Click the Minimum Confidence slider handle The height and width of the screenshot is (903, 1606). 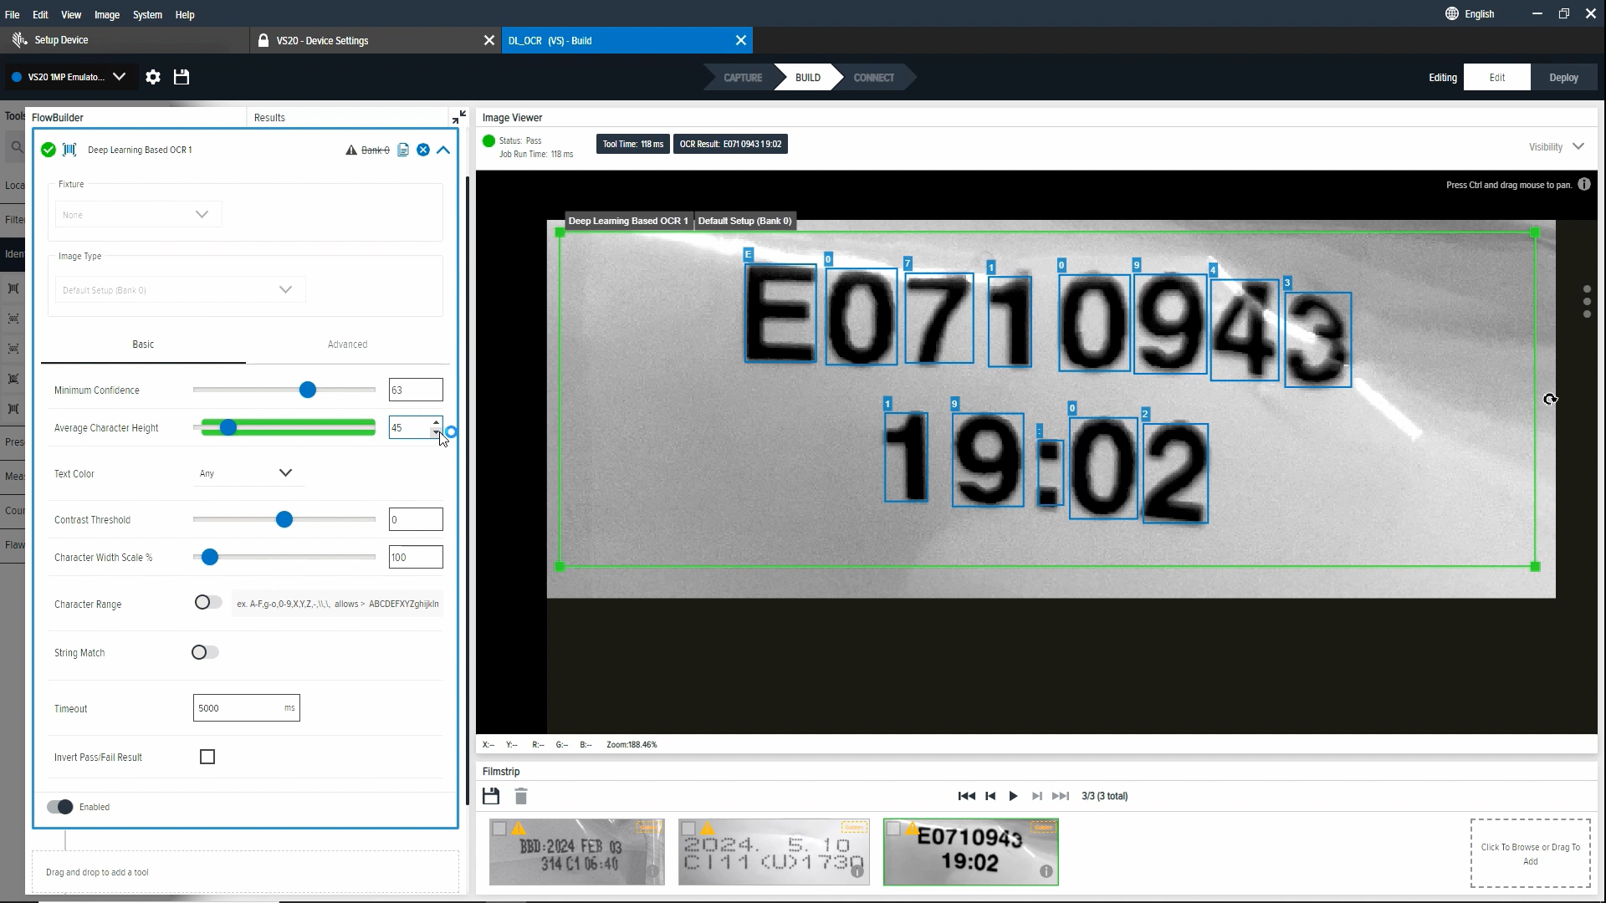click(308, 390)
